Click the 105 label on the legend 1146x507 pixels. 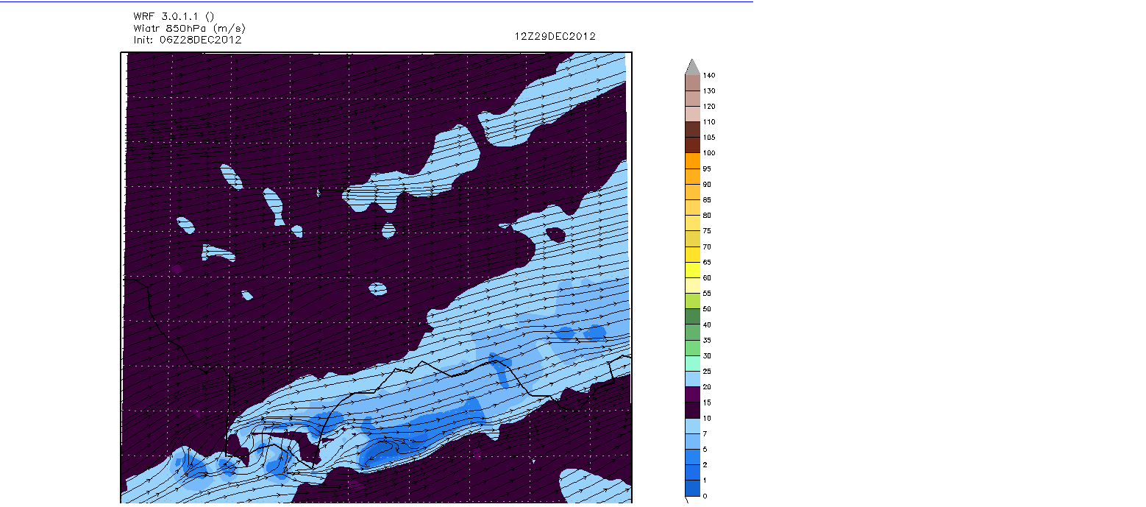(x=709, y=138)
